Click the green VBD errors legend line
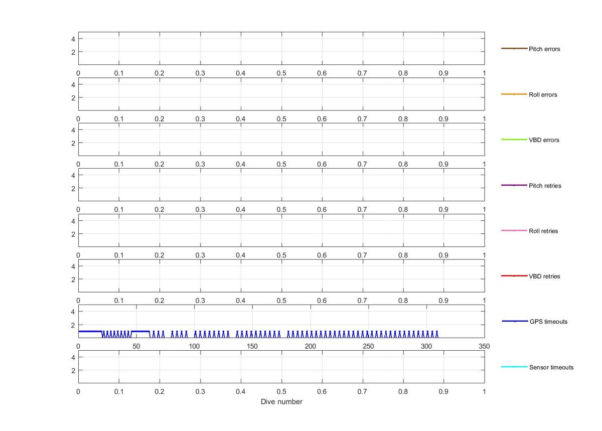This screenshot has height=431, width=602. (514, 139)
